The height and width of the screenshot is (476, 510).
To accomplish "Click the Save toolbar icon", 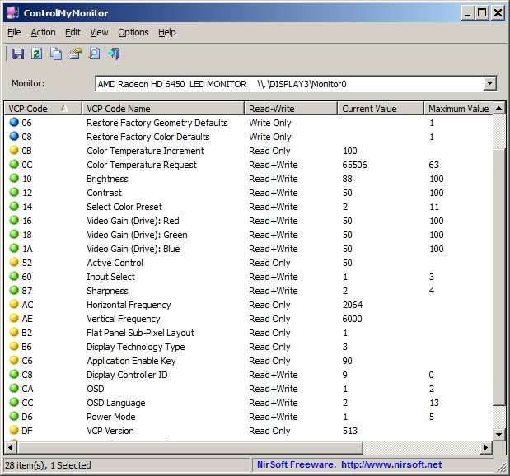I will 17,54.
